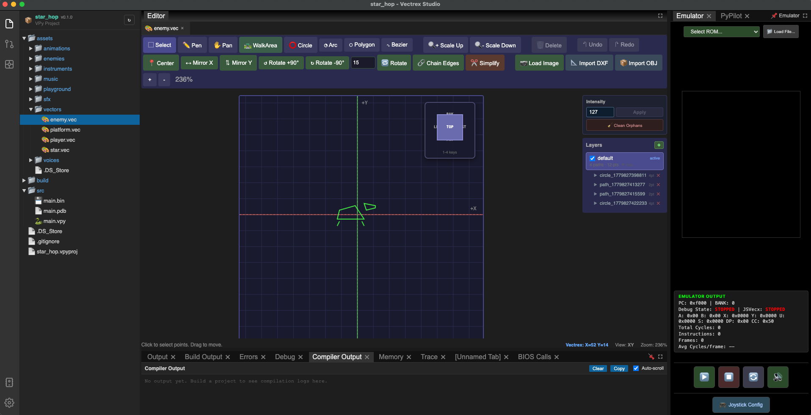The width and height of the screenshot is (811, 415).
Task: Stop the emulator
Action: [x=729, y=377]
